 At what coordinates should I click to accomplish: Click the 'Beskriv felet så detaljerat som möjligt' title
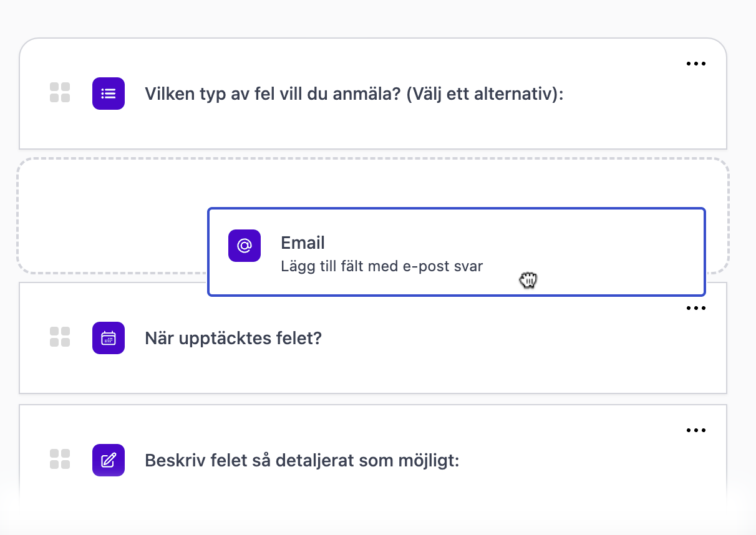[x=302, y=460]
